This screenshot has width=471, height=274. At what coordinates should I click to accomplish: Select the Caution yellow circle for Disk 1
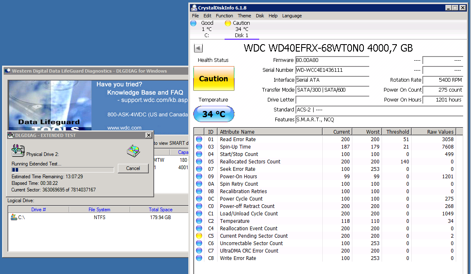[x=228, y=23]
